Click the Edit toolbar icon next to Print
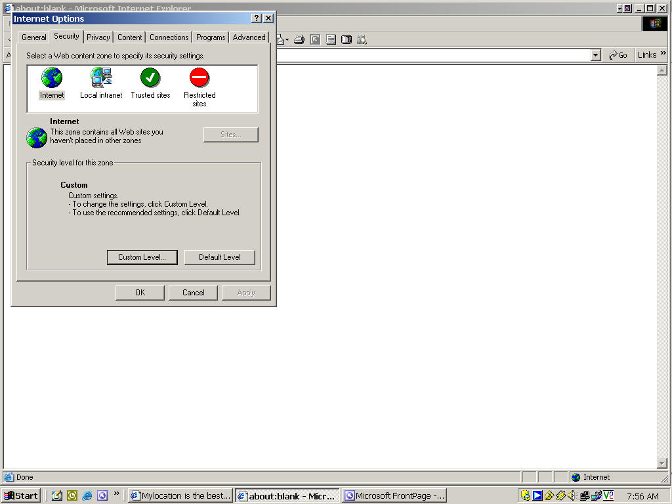The width and height of the screenshot is (672, 504). click(x=315, y=40)
